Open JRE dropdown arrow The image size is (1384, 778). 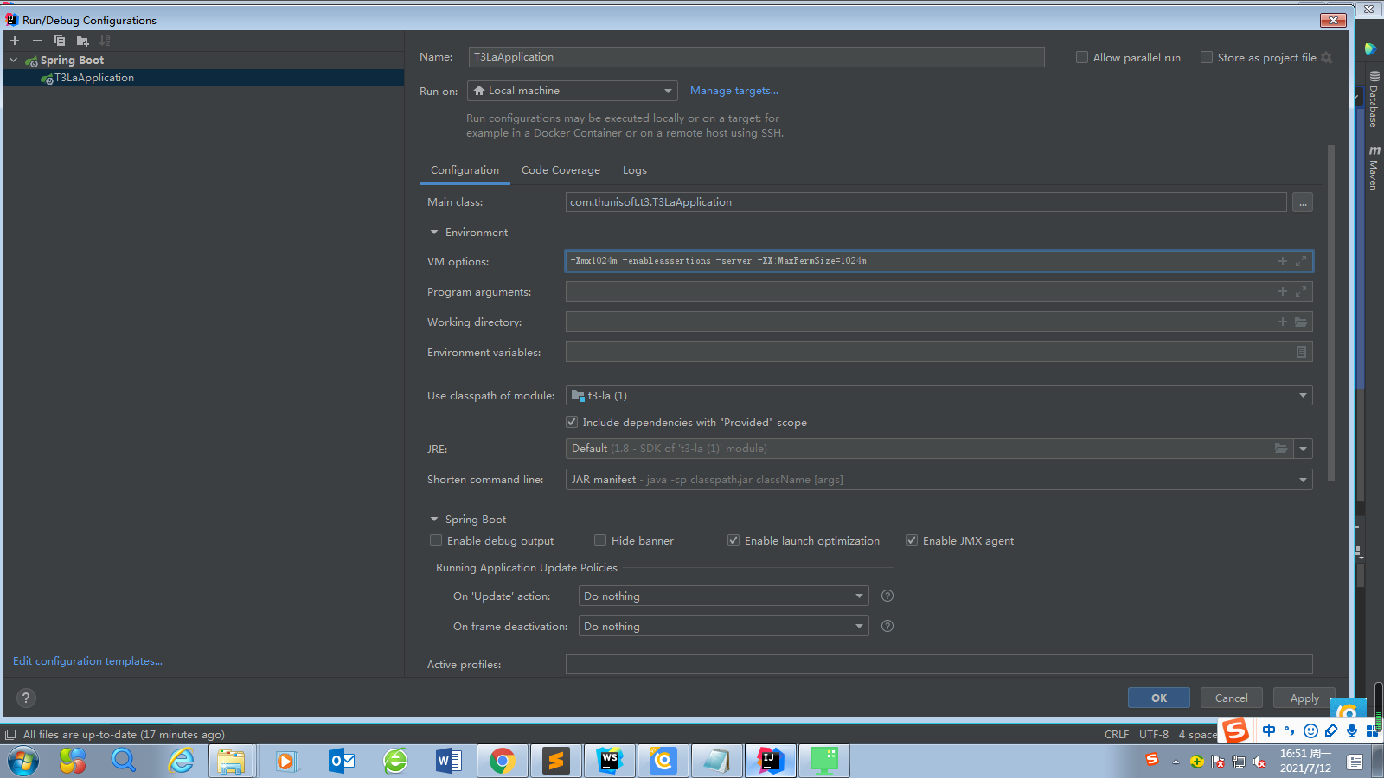(1304, 449)
